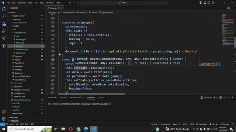Click the UTF-8 encoding indicator
The height and width of the screenshot is (132, 236).
(x=185, y=124)
